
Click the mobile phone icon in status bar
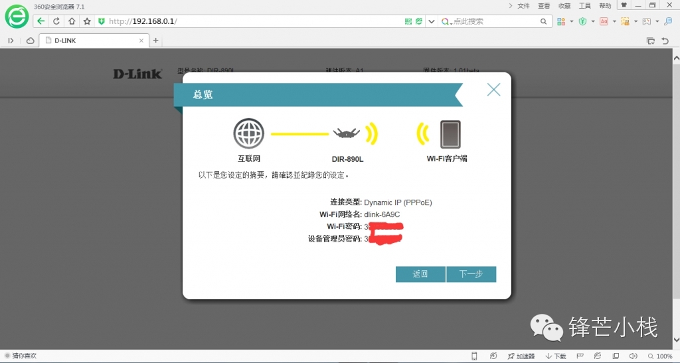coord(474,356)
